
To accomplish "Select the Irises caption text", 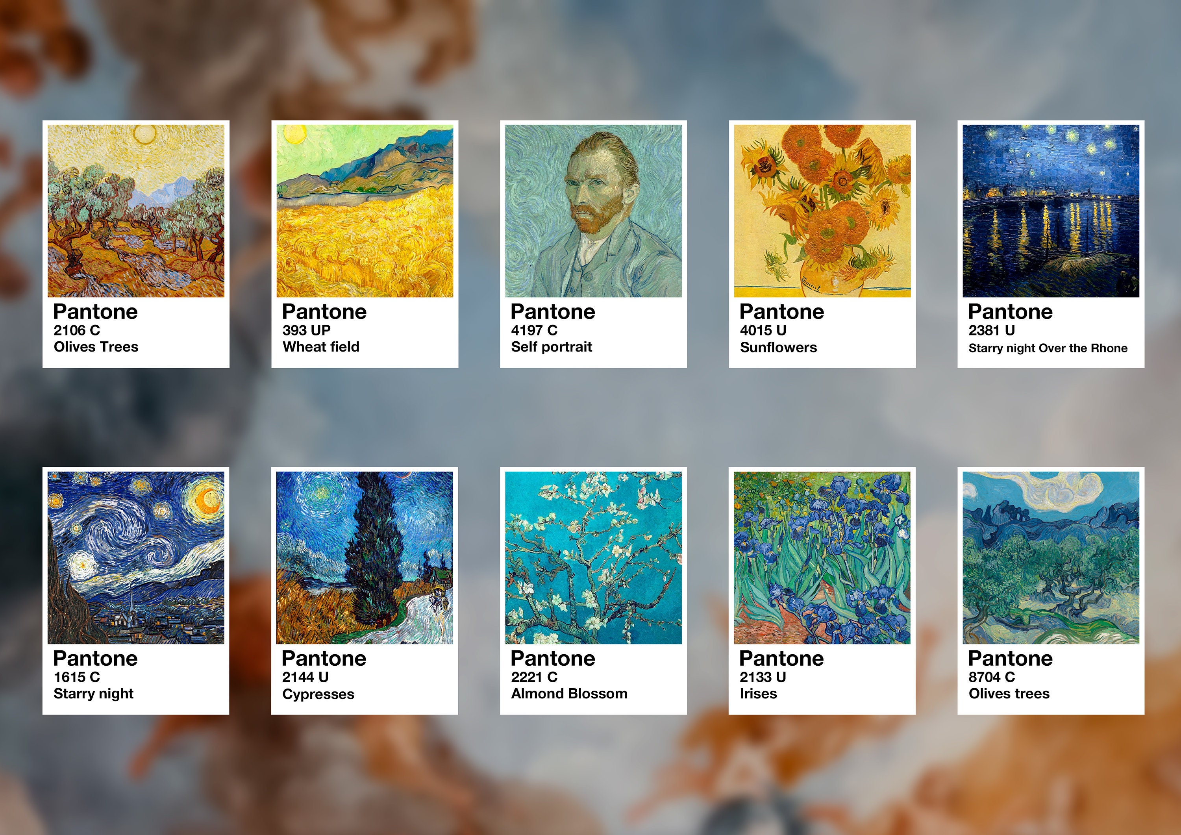I will pyautogui.click(x=758, y=694).
